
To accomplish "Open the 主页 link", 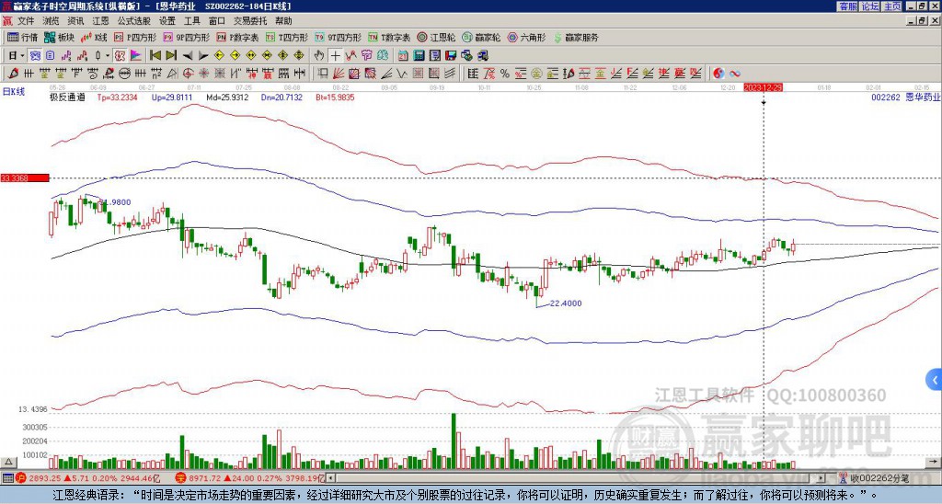I will 892,6.
